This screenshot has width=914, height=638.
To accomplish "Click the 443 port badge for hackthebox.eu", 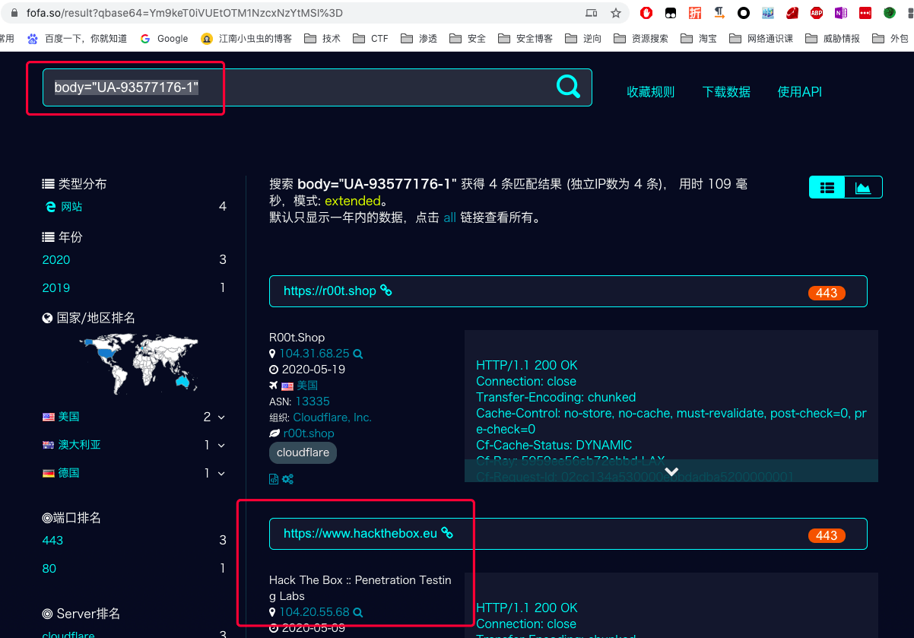I will coord(827,535).
